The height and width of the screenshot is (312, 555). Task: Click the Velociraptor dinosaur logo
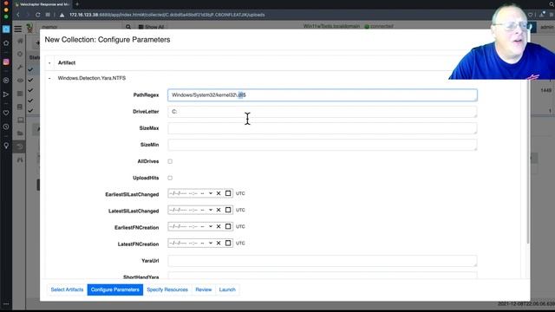point(29,28)
